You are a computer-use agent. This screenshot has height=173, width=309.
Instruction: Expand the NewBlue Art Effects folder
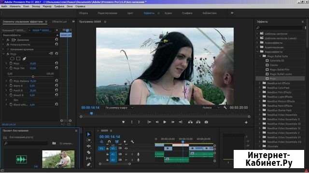tap(260, 83)
